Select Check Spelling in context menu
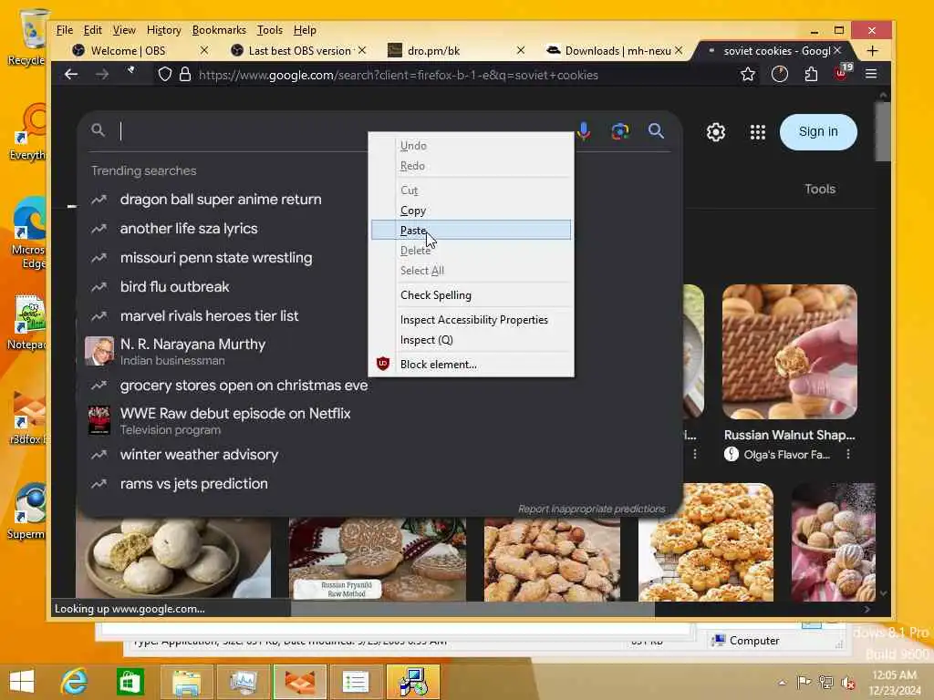The width and height of the screenshot is (934, 700). pos(471,295)
